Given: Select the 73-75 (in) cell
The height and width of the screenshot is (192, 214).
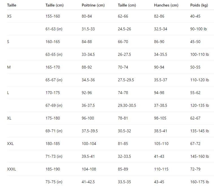Looking at the screenshot, I should pos(54,182).
